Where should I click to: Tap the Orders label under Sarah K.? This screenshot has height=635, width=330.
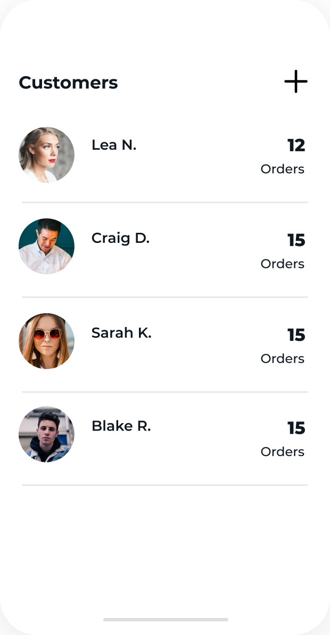click(x=282, y=359)
